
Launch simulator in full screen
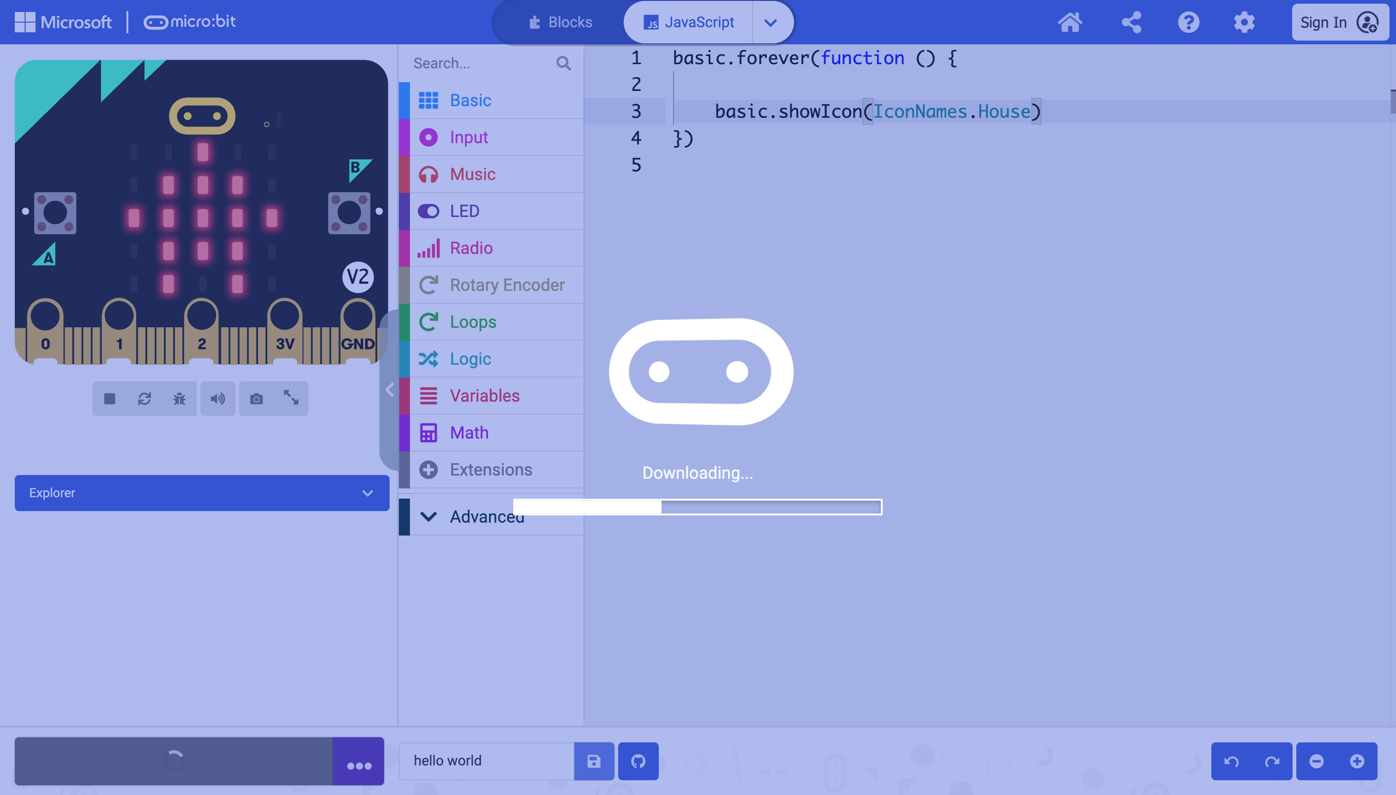pos(291,397)
